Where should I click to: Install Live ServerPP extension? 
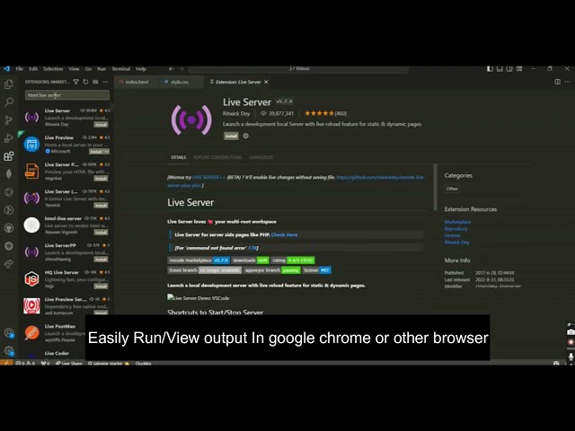coord(101,259)
